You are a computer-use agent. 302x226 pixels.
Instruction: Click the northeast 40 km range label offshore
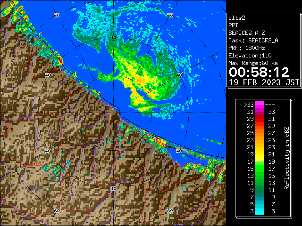click(179, 75)
